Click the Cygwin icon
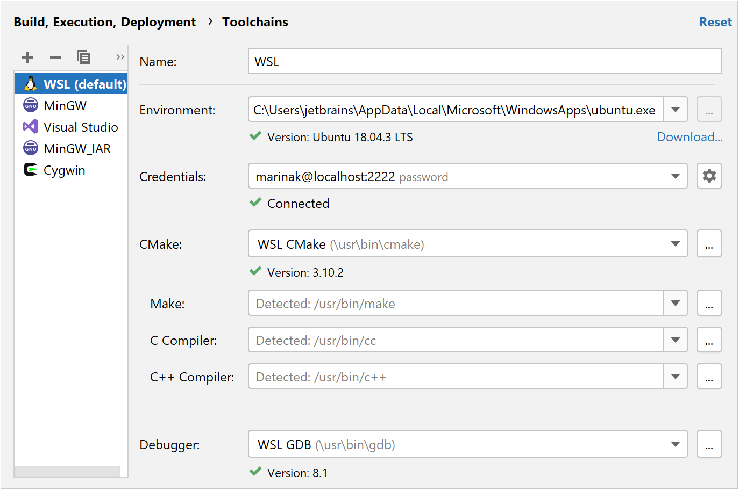The image size is (739, 490). tap(31, 170)
